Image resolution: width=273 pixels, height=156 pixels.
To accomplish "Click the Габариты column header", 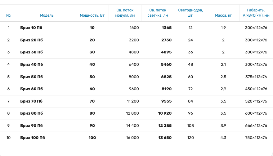I will point(256,13).
